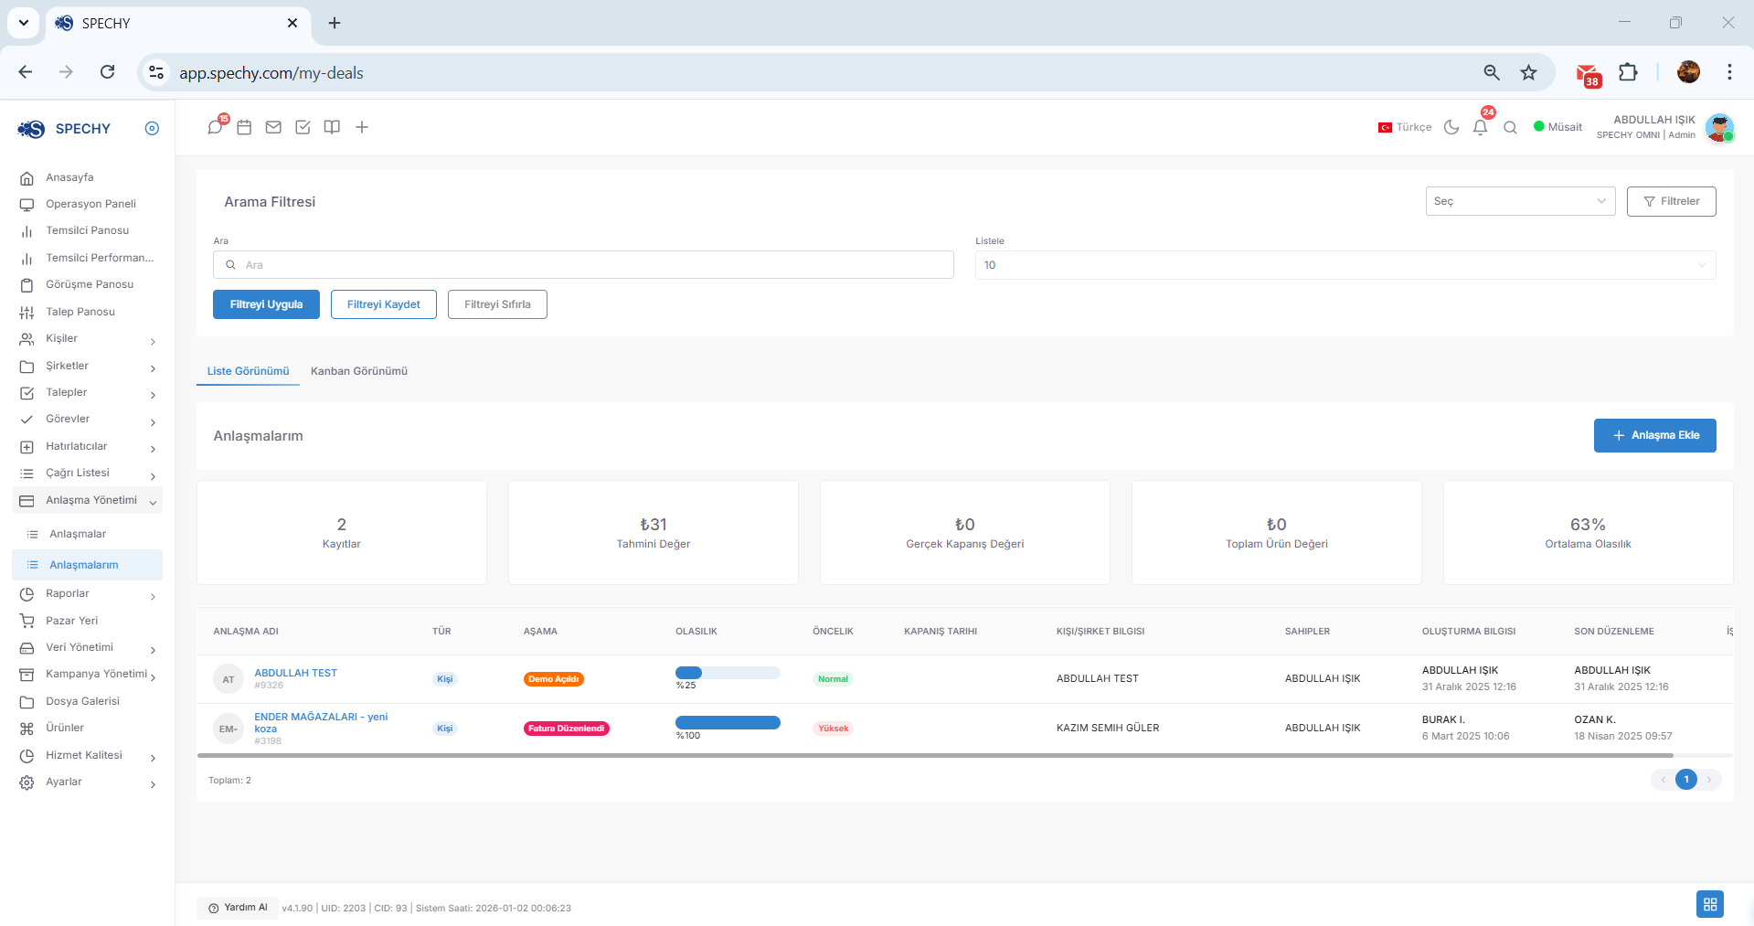Click the %100 probability progress bar
1754x926 pixels.
point(728,722)
